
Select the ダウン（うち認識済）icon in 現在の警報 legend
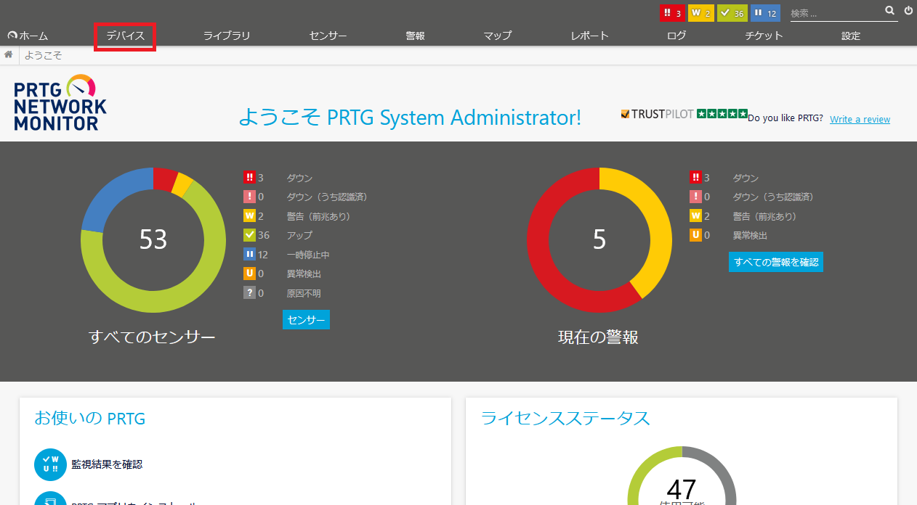click(695, 197)
